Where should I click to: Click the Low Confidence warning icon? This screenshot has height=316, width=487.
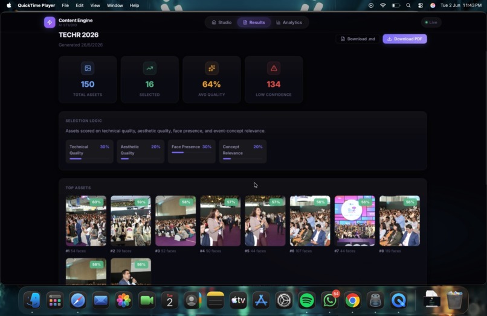[x=274, y=68]
